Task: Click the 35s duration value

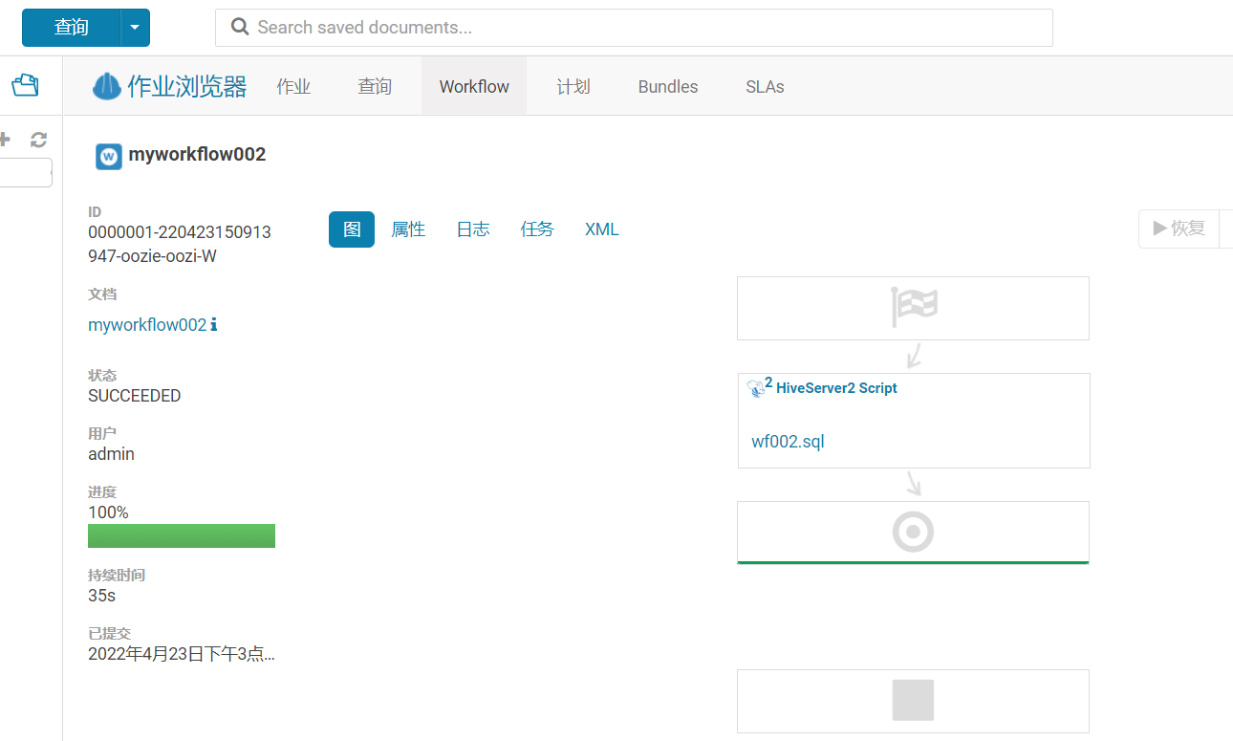Action: (x=102, y=596)
